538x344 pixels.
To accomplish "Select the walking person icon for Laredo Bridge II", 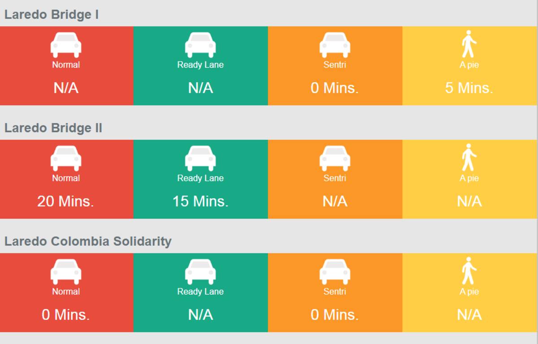I will [x=469, y=158].
